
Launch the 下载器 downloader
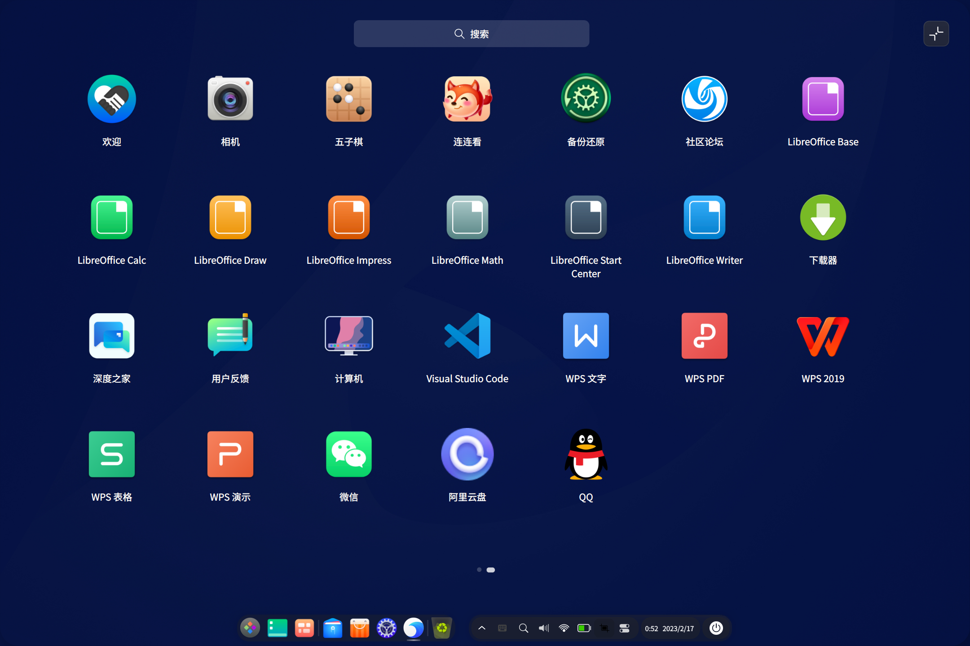click(x=822, y=217)
